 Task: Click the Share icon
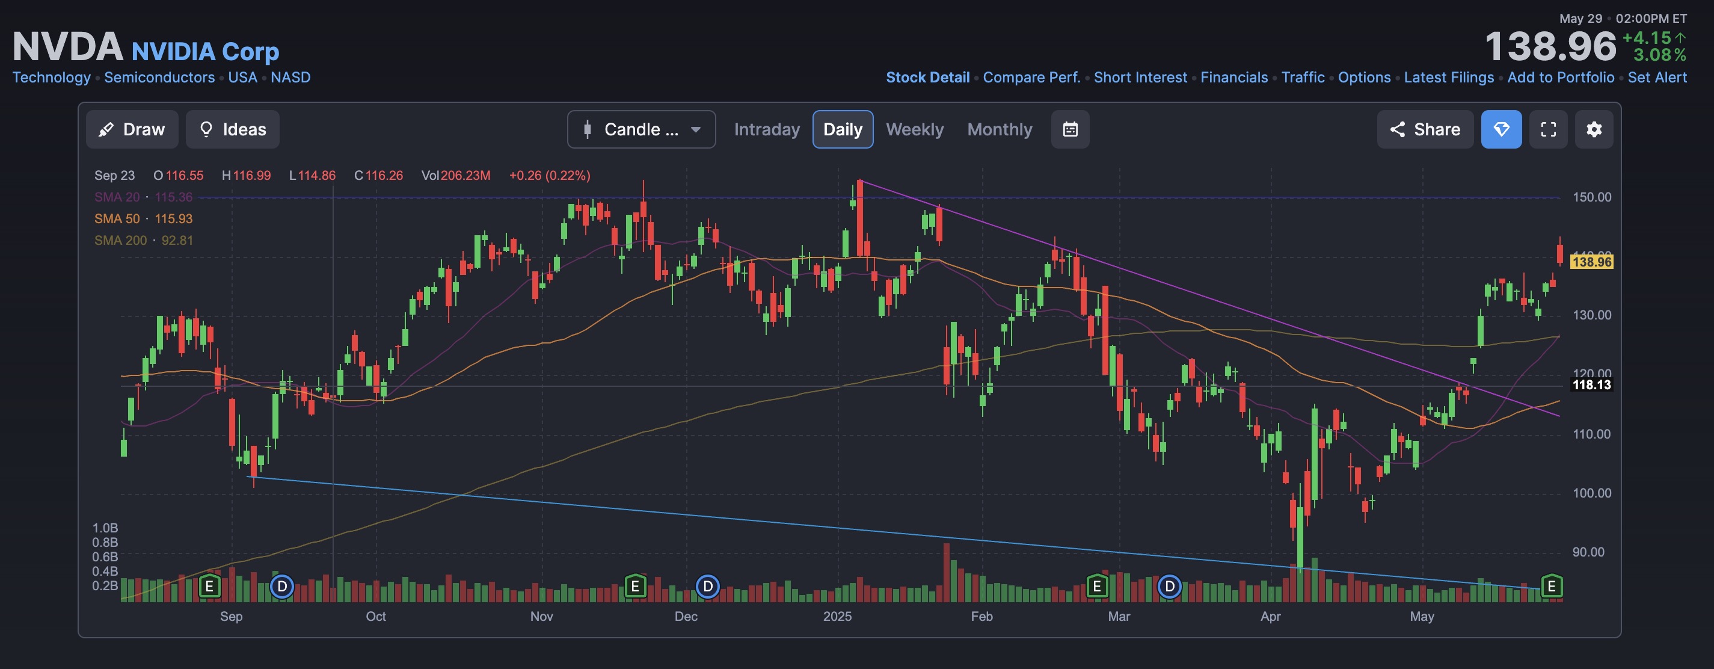1425,129
